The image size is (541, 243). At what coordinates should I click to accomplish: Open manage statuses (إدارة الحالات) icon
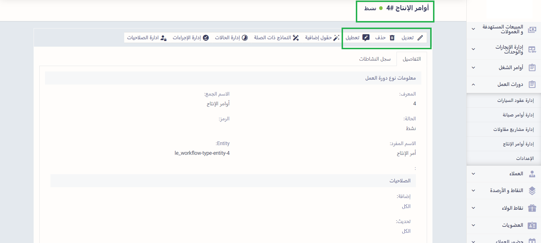pos(245,38)
